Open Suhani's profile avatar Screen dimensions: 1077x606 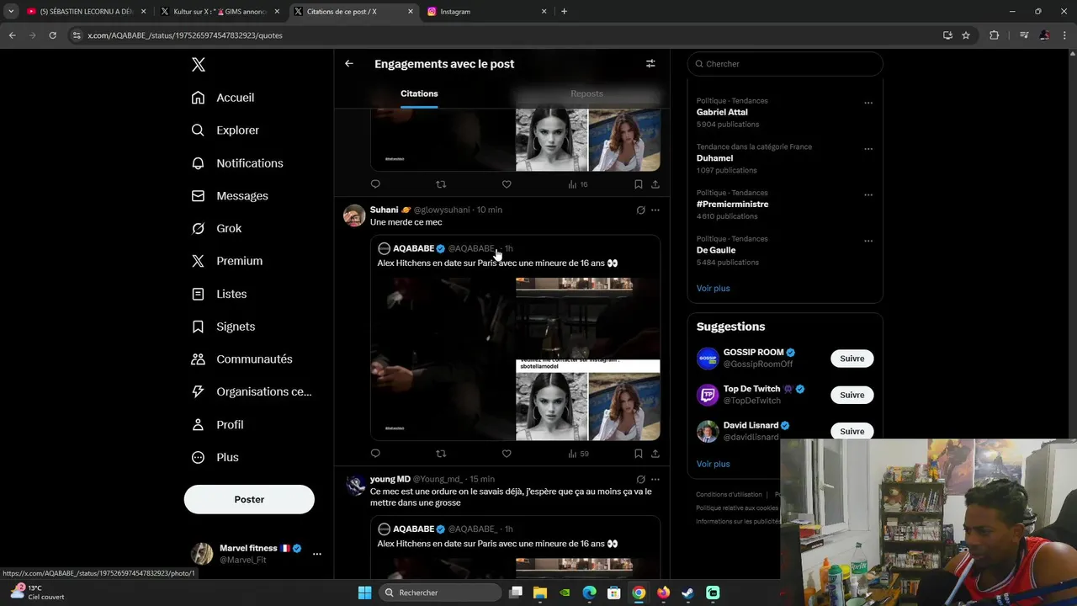pyautogui.click(x=354, y=215)
